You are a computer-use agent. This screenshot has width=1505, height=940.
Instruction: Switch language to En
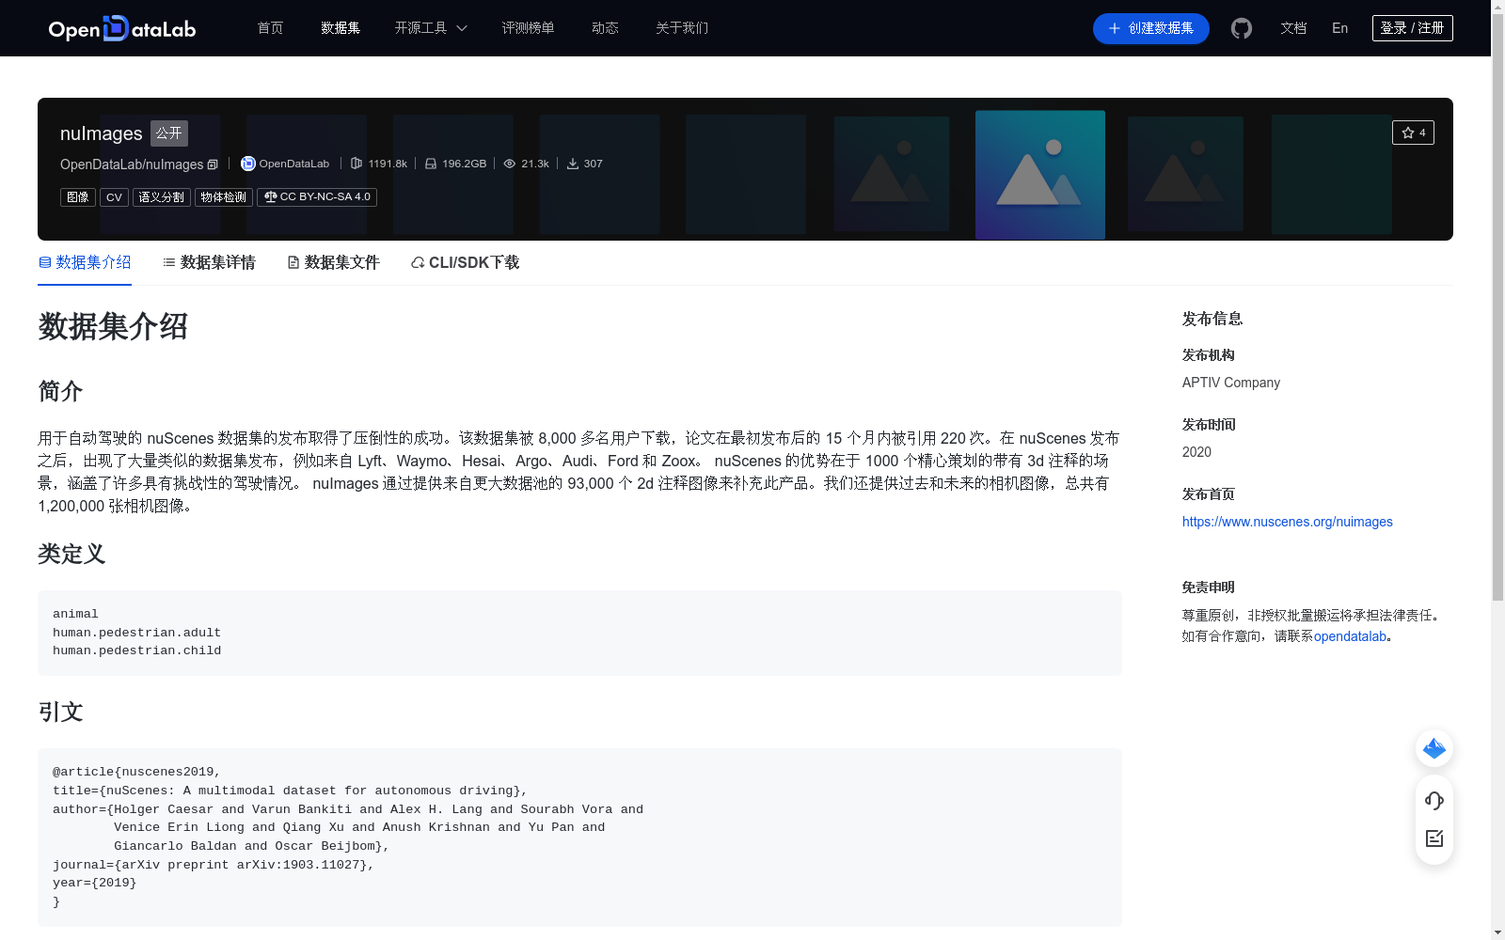coord(1340,28)
